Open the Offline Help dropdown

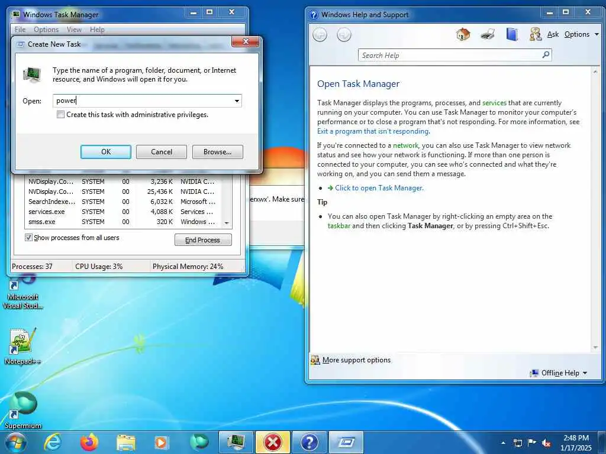(x=559, y=373)
